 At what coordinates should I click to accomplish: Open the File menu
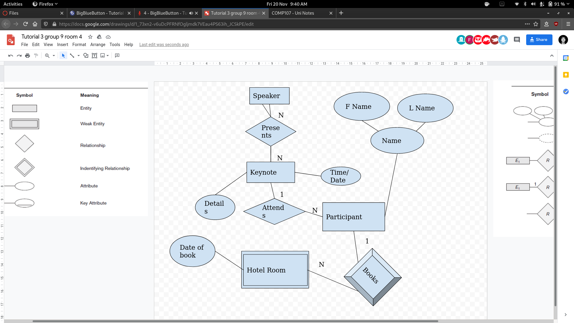click(25, 45)
